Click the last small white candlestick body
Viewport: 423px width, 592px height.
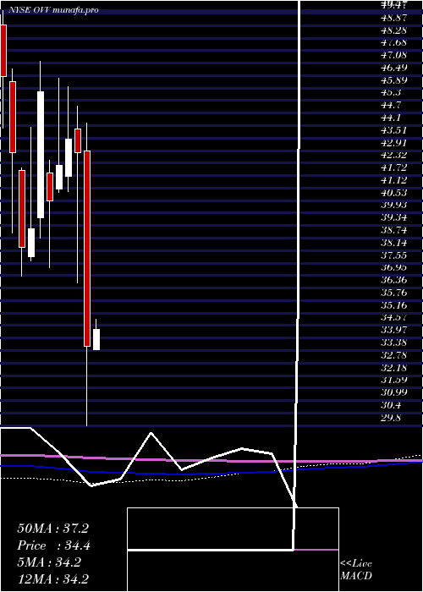[96, 339]
